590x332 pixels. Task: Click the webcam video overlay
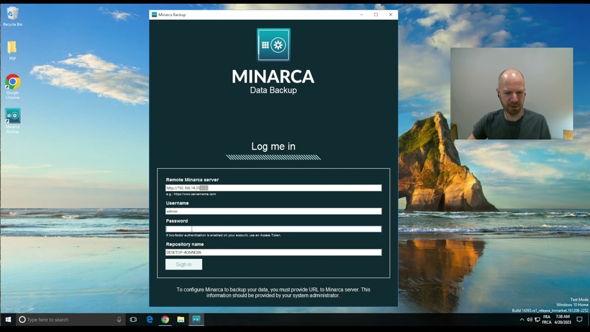[512, 94]
